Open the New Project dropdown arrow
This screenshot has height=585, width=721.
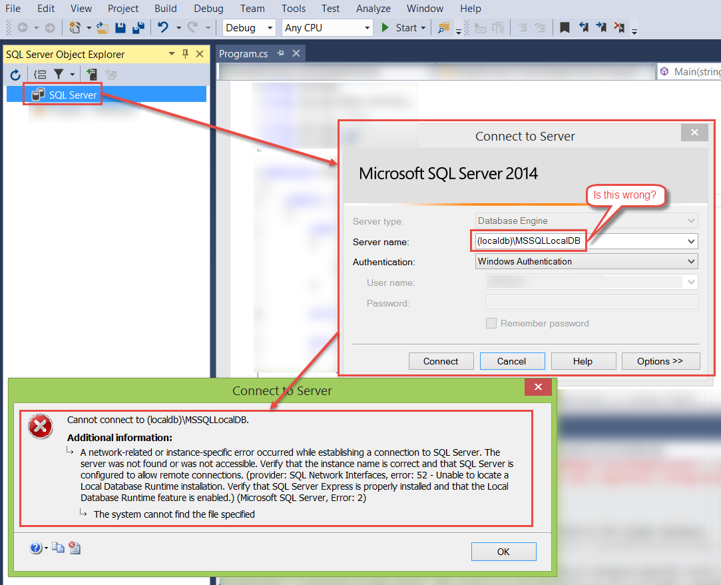[x=89, y=28]
